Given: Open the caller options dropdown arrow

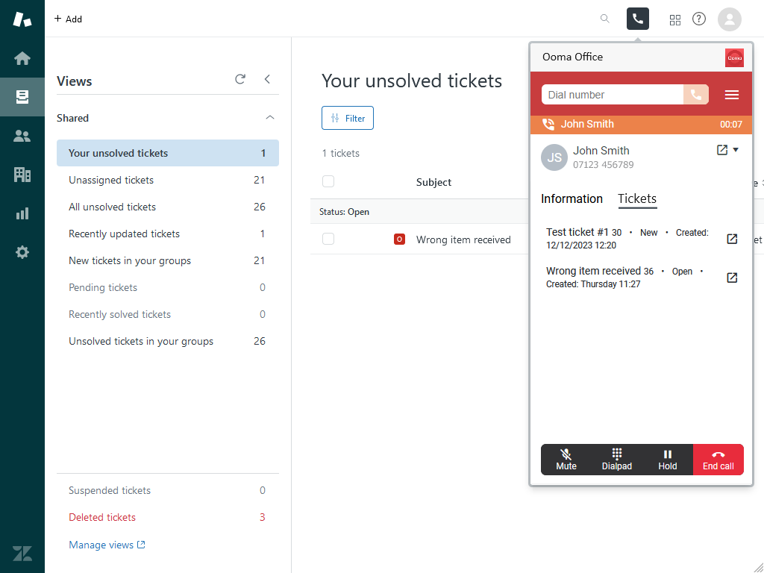Looking at the screenshot, I should click(x=736, y=148).
